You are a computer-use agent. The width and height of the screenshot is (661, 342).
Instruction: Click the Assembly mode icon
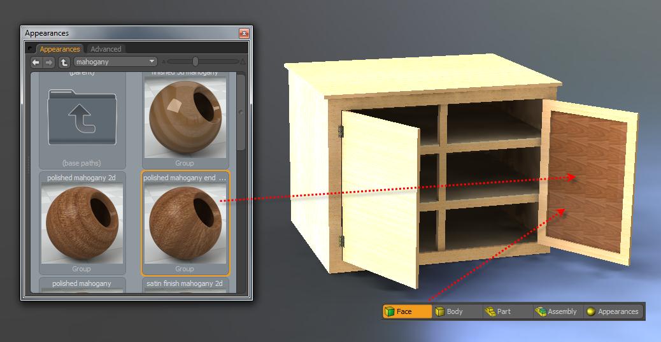pos(541,311)
